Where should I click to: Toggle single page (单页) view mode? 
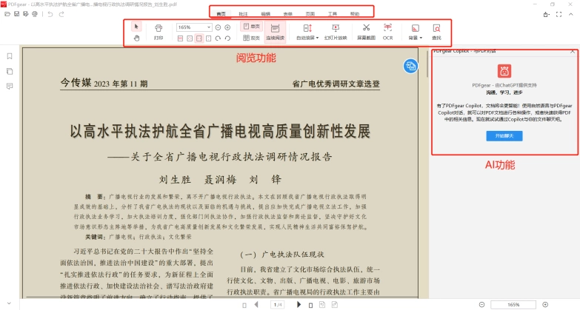pyautogui.click(x=252, y=26)
